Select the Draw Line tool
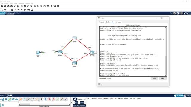Screen dimensions: 191x107 pos(15,10)
